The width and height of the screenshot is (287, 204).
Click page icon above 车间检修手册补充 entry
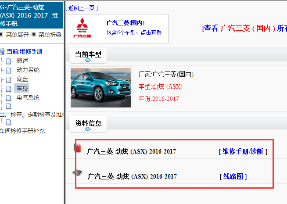[x=8, y=122]
